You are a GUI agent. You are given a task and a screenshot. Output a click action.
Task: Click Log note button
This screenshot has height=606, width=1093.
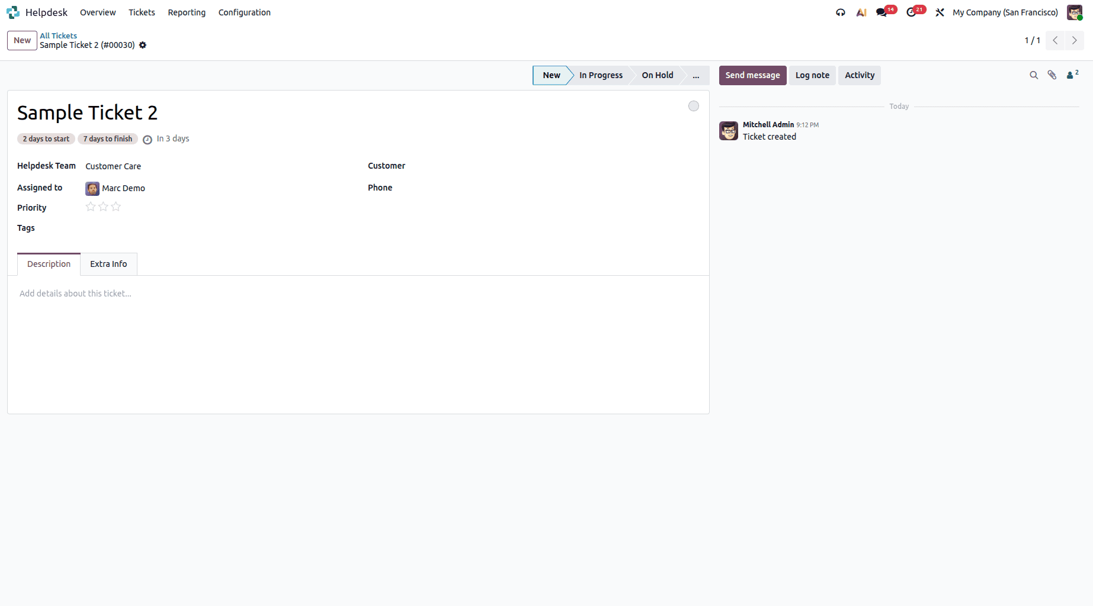(x=812, y=75)
